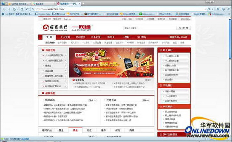Select the 基金 tab
The height and width of the screenshot is (142, 232).
[x=61, y=130]
